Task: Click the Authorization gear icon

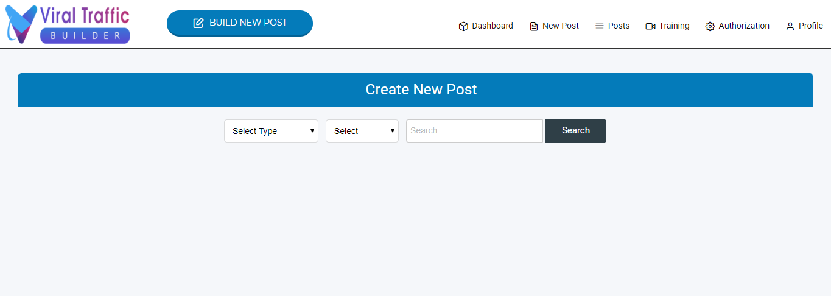Action: (710, 26)
